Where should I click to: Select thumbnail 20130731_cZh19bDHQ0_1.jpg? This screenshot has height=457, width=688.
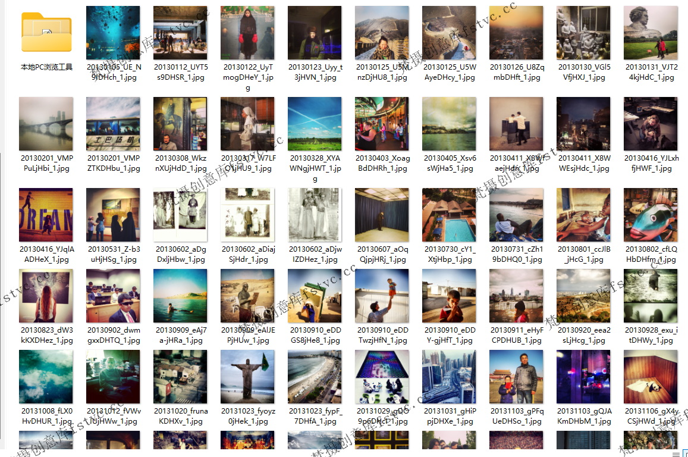(x=516, y=215)
